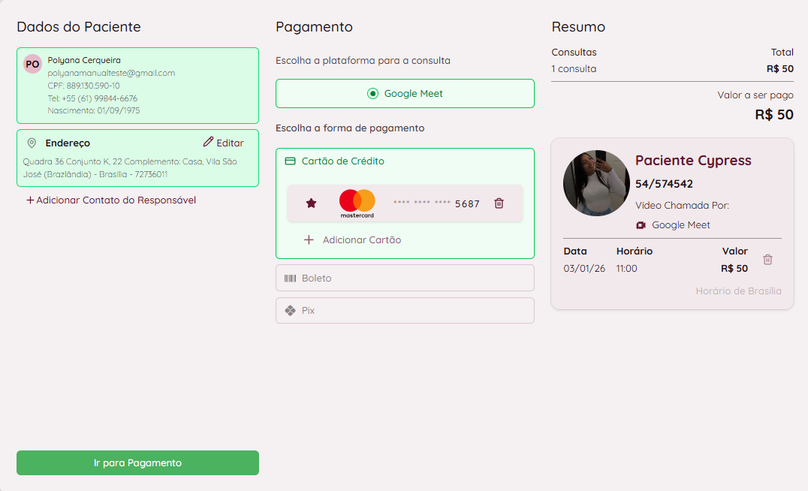Click the star icon on saved card
The width and height of the screenshot is (808, 491).
click(311, 203)
